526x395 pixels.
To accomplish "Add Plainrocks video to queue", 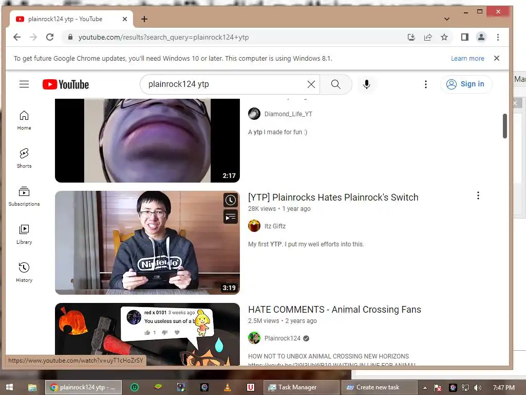I will pos(231,217).
